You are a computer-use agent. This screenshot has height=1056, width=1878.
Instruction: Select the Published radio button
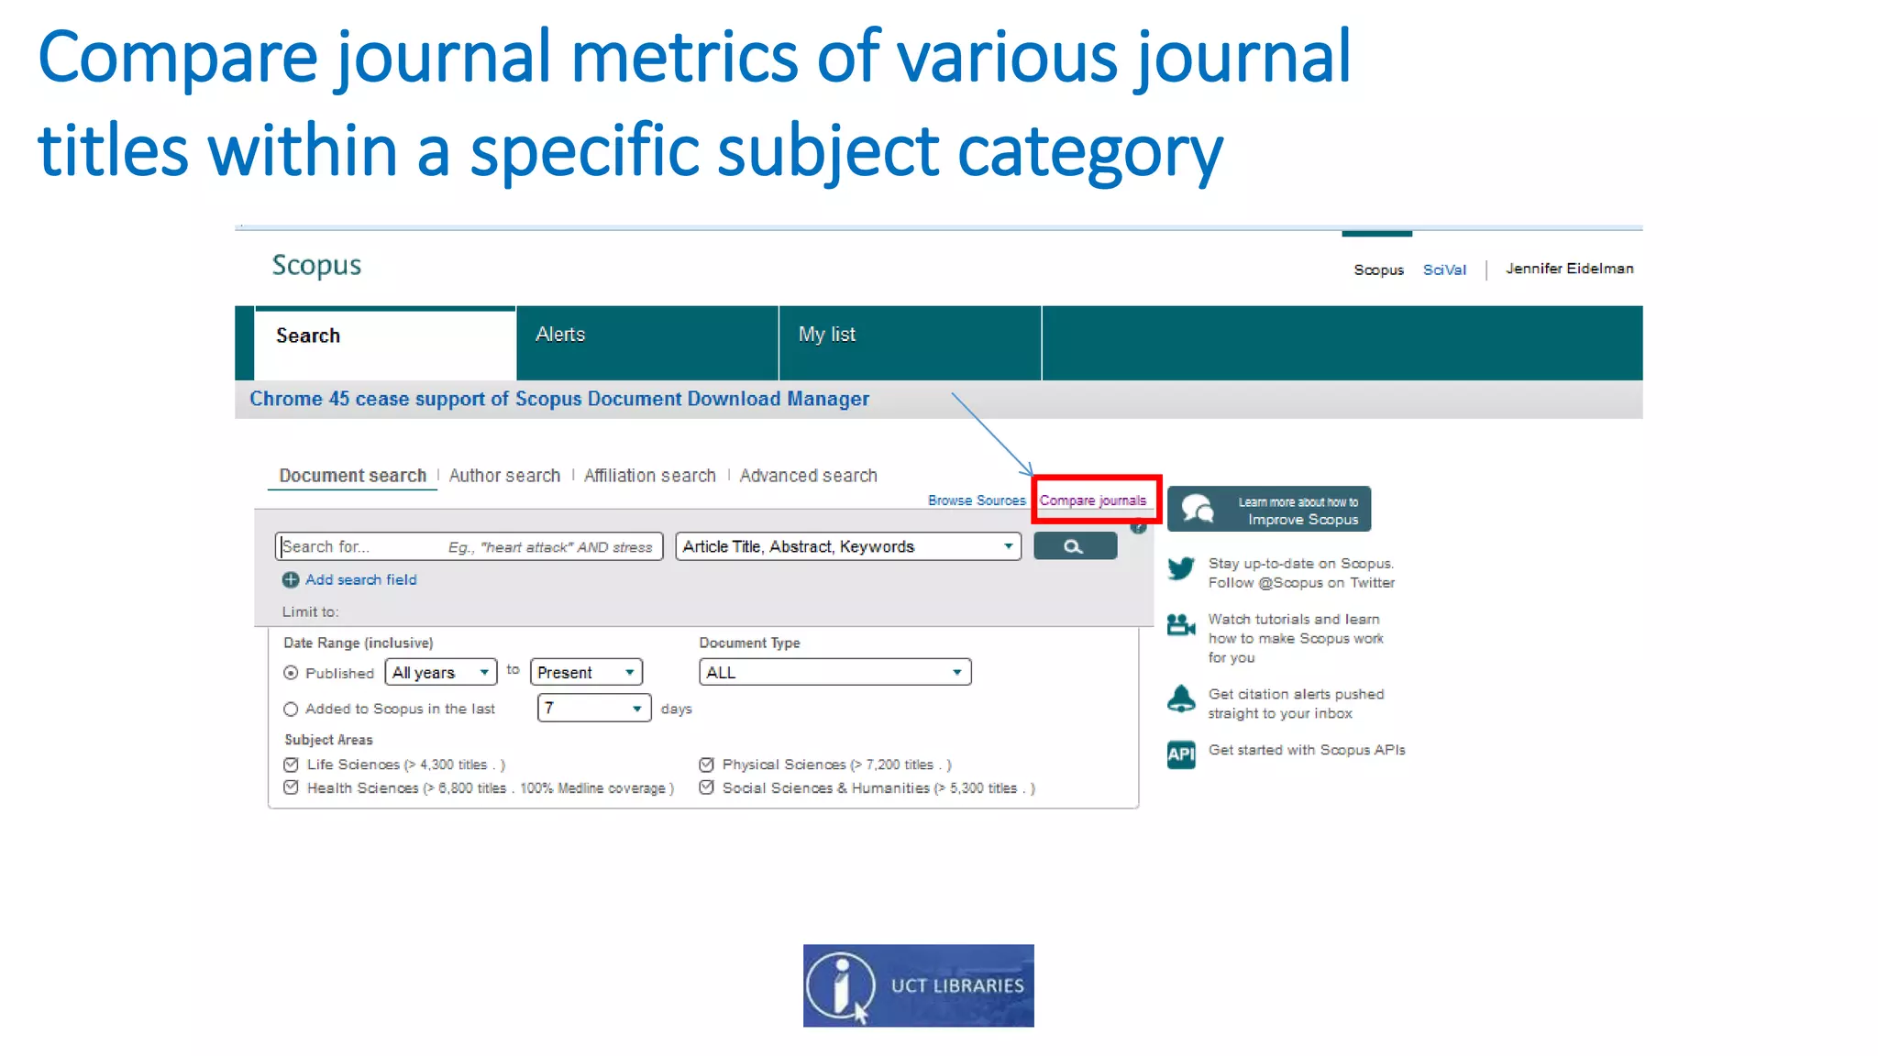pyautogui.click(x=291, y=673)
